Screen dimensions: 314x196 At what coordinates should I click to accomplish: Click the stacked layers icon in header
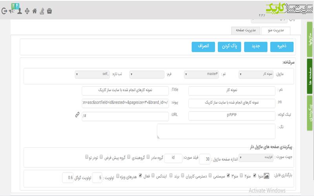click(42, 11)
